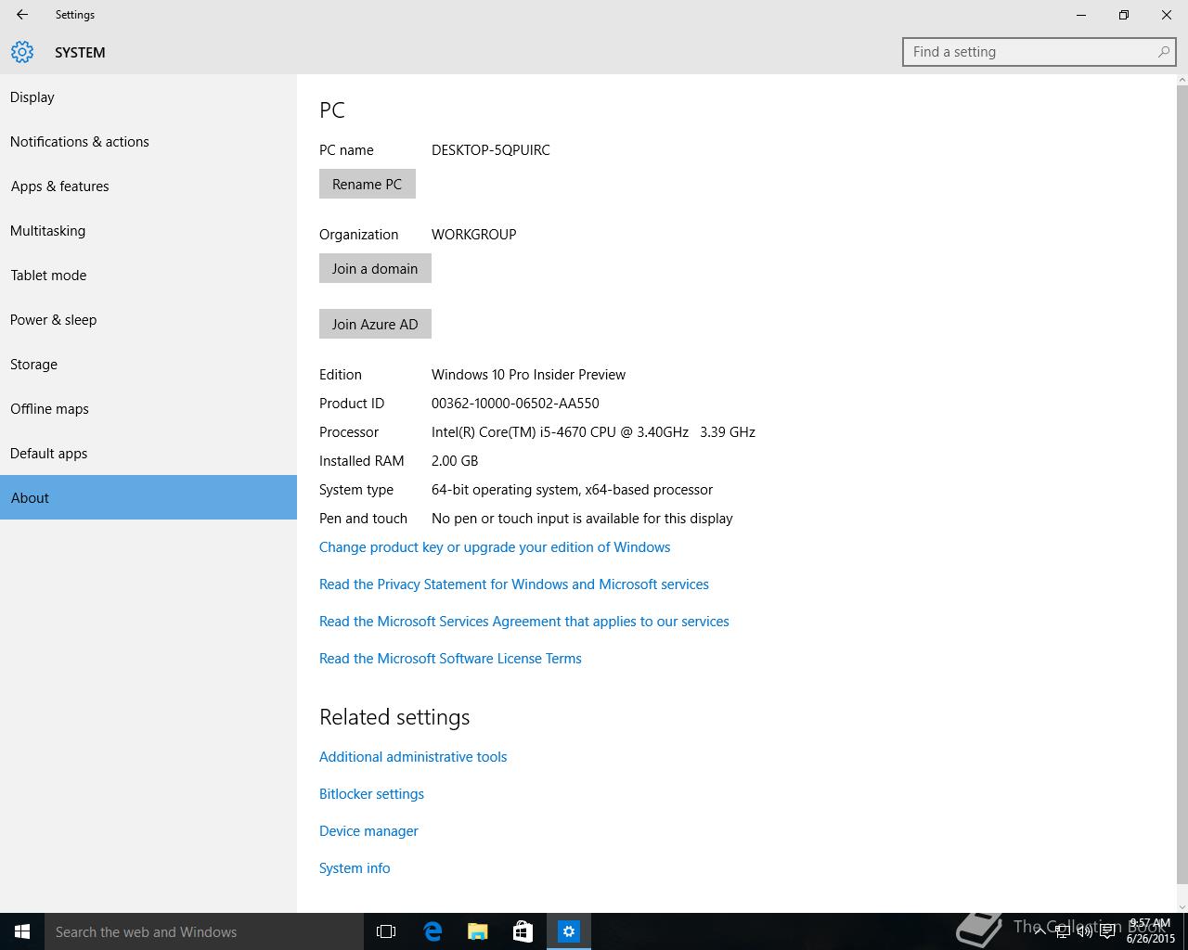Screen dimensions: 1188x950
Task: Click the SYSTEM gear icon
Action: (x=22, y=52)
